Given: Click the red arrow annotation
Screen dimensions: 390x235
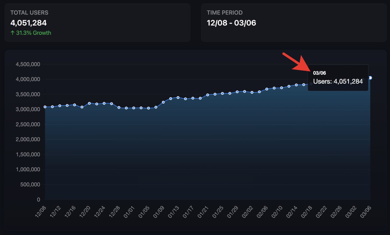Looking at the screenshot, I should (x=296, y=63).
